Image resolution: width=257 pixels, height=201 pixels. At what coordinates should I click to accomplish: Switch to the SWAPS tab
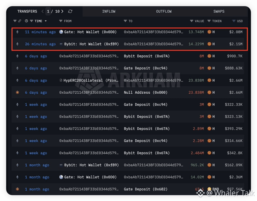(x=219, y=11)
